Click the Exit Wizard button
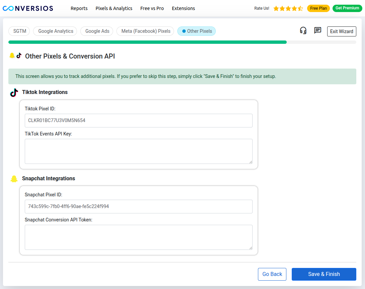The height and width of the screenshot is (289, 365). pyautogui.click(x=342, y=31)
